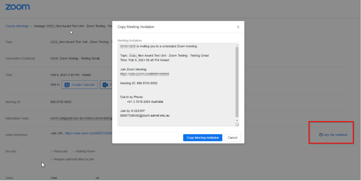Screen dimensions: 361x181
Task: Click the Zoom logo
Action: [17, 7]
